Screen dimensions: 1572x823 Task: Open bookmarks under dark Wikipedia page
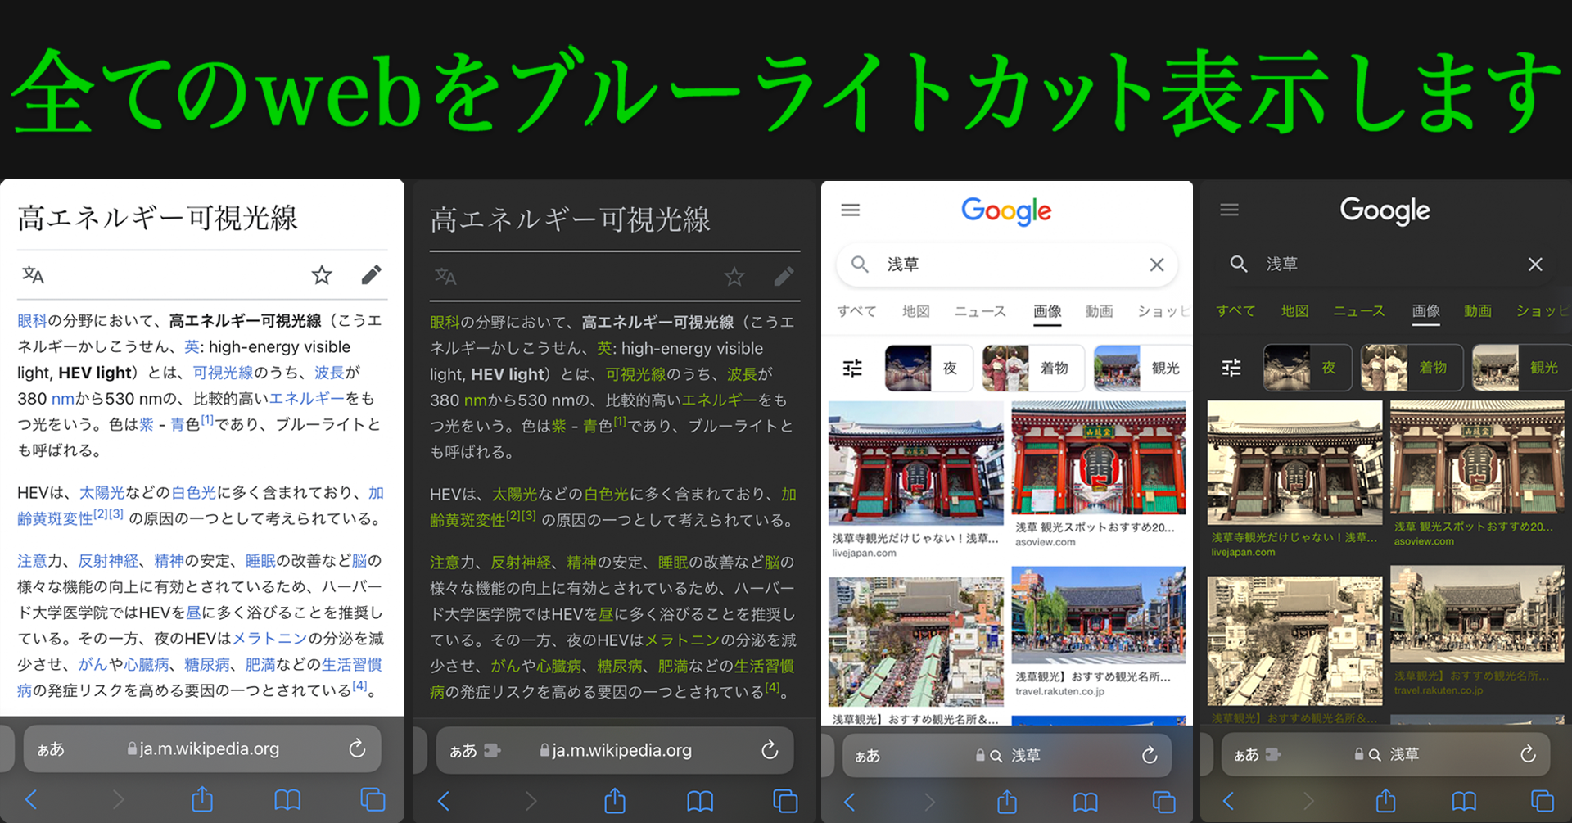pyautogui.click(x=700, y=801)
